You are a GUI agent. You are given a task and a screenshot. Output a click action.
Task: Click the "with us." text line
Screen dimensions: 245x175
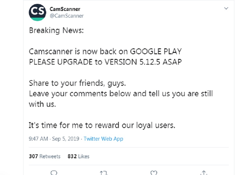(42, 104)
